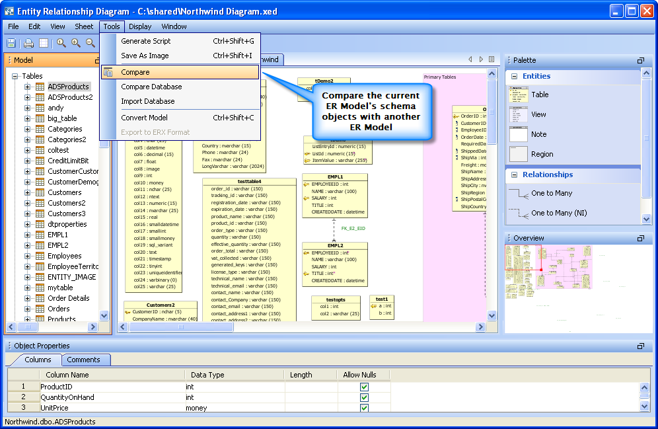Click the testtable4 entity header in diagram
The image size is (658, 429).
[x=249, y=182]
